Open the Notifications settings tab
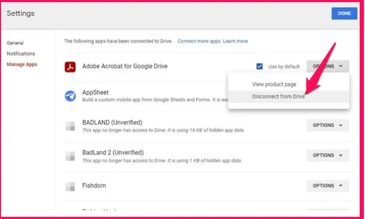This screenshot has height=219, width=365. 21,54
